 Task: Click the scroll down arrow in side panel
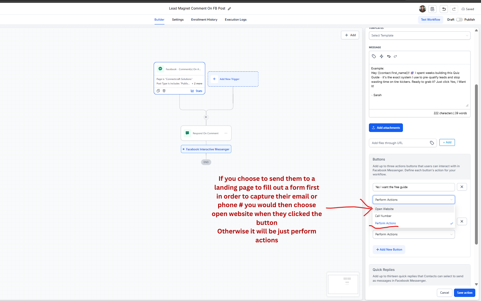pos(476,284)
